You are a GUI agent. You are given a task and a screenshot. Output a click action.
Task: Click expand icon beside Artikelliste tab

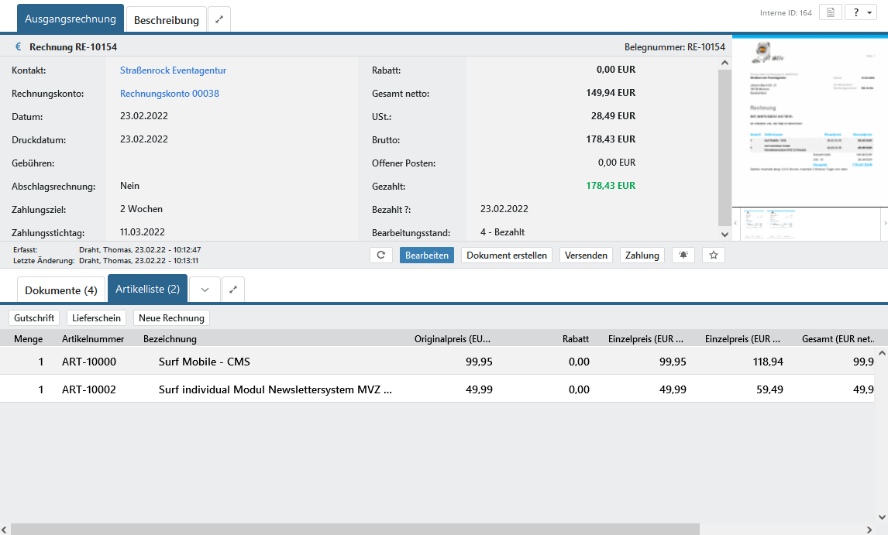233,290
